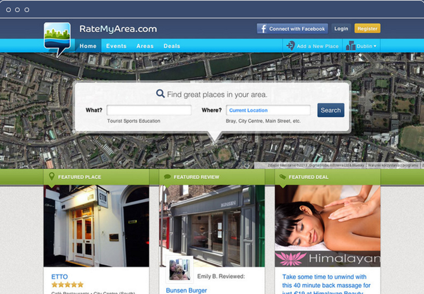Focus the What? search field
The image size is (424, 294).
coord(149,110)
